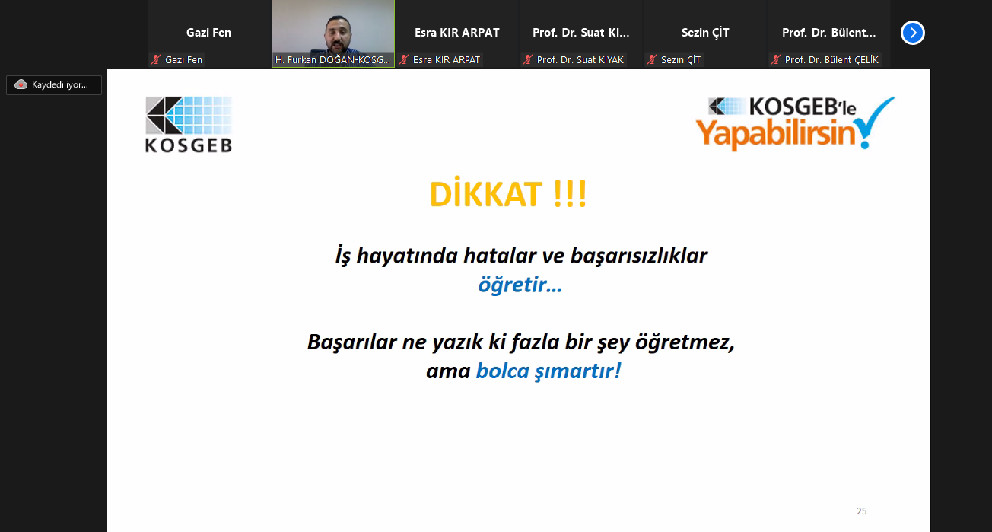Click the Kaydediliyor recording status label

[x=60, y=84]
